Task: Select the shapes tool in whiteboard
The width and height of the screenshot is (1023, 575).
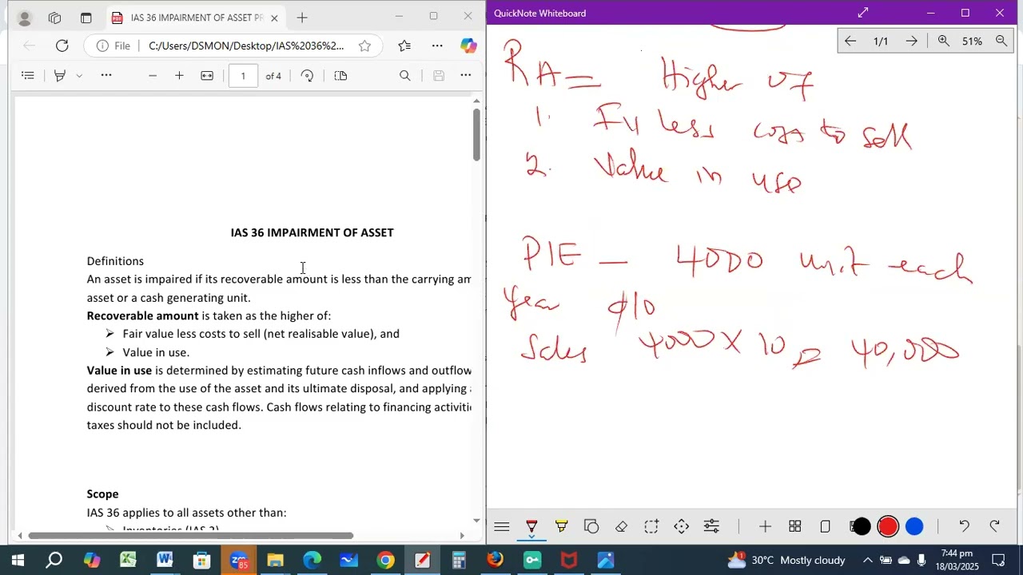Action: point(591,526)
